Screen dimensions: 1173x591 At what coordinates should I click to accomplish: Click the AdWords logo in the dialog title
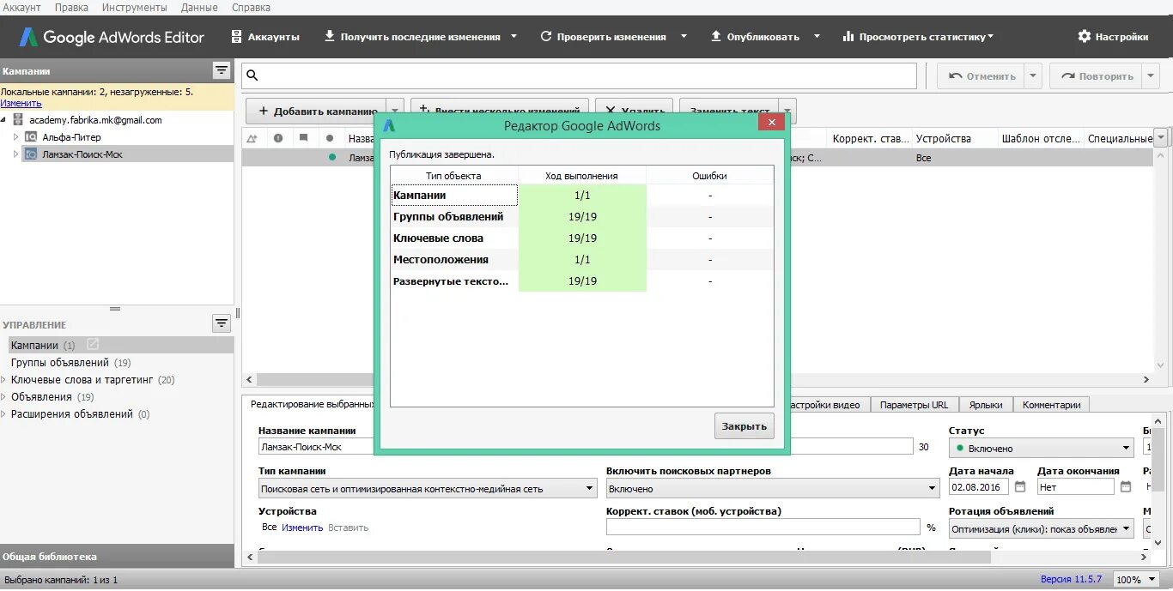[389, 125]
